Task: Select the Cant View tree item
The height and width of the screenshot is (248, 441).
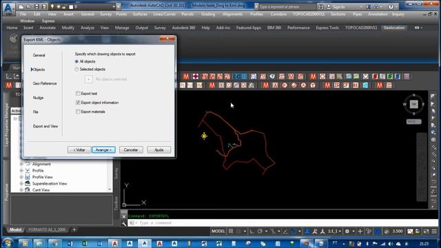Action: [41, 190]
